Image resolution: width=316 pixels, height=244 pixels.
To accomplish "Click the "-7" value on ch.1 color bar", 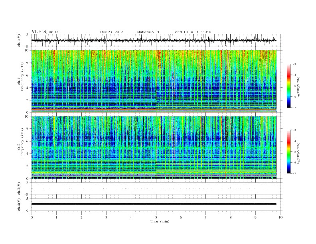I will tap(294, 108).
